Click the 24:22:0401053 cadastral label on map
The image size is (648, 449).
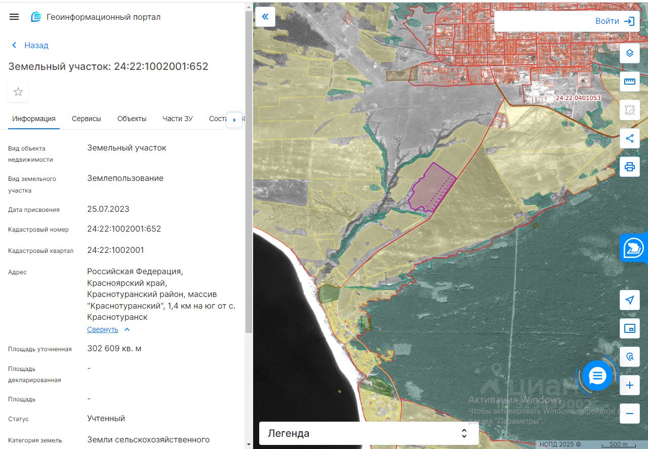[578, 98]
